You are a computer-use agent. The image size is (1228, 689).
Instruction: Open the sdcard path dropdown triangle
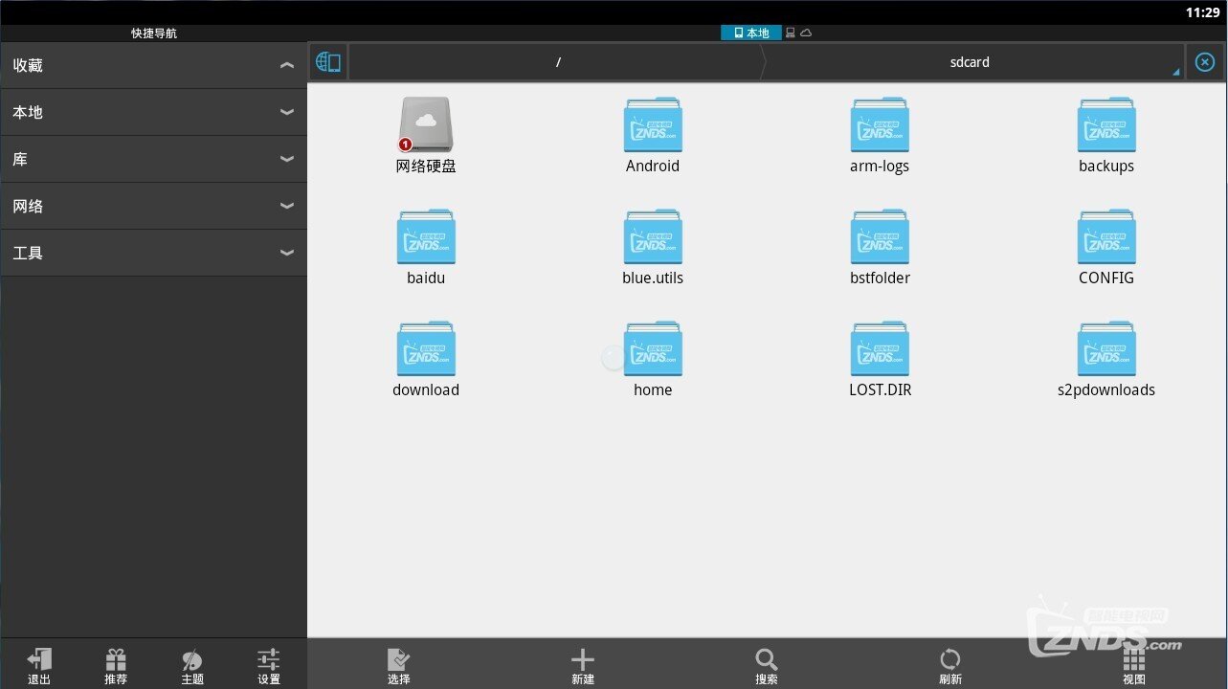click(x=1176, y=72)
